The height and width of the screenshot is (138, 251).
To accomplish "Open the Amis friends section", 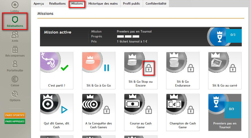I will click(x=15, y=37).
